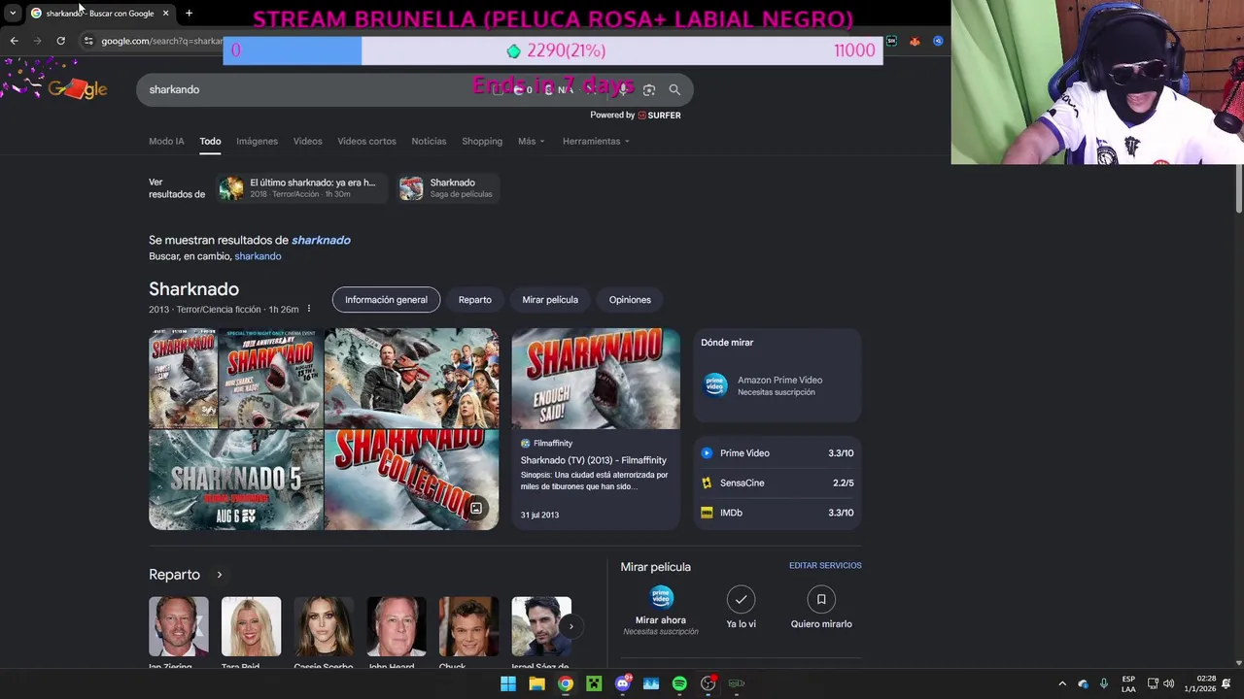Open the Sharknado 5 poster image

point(235,481)
